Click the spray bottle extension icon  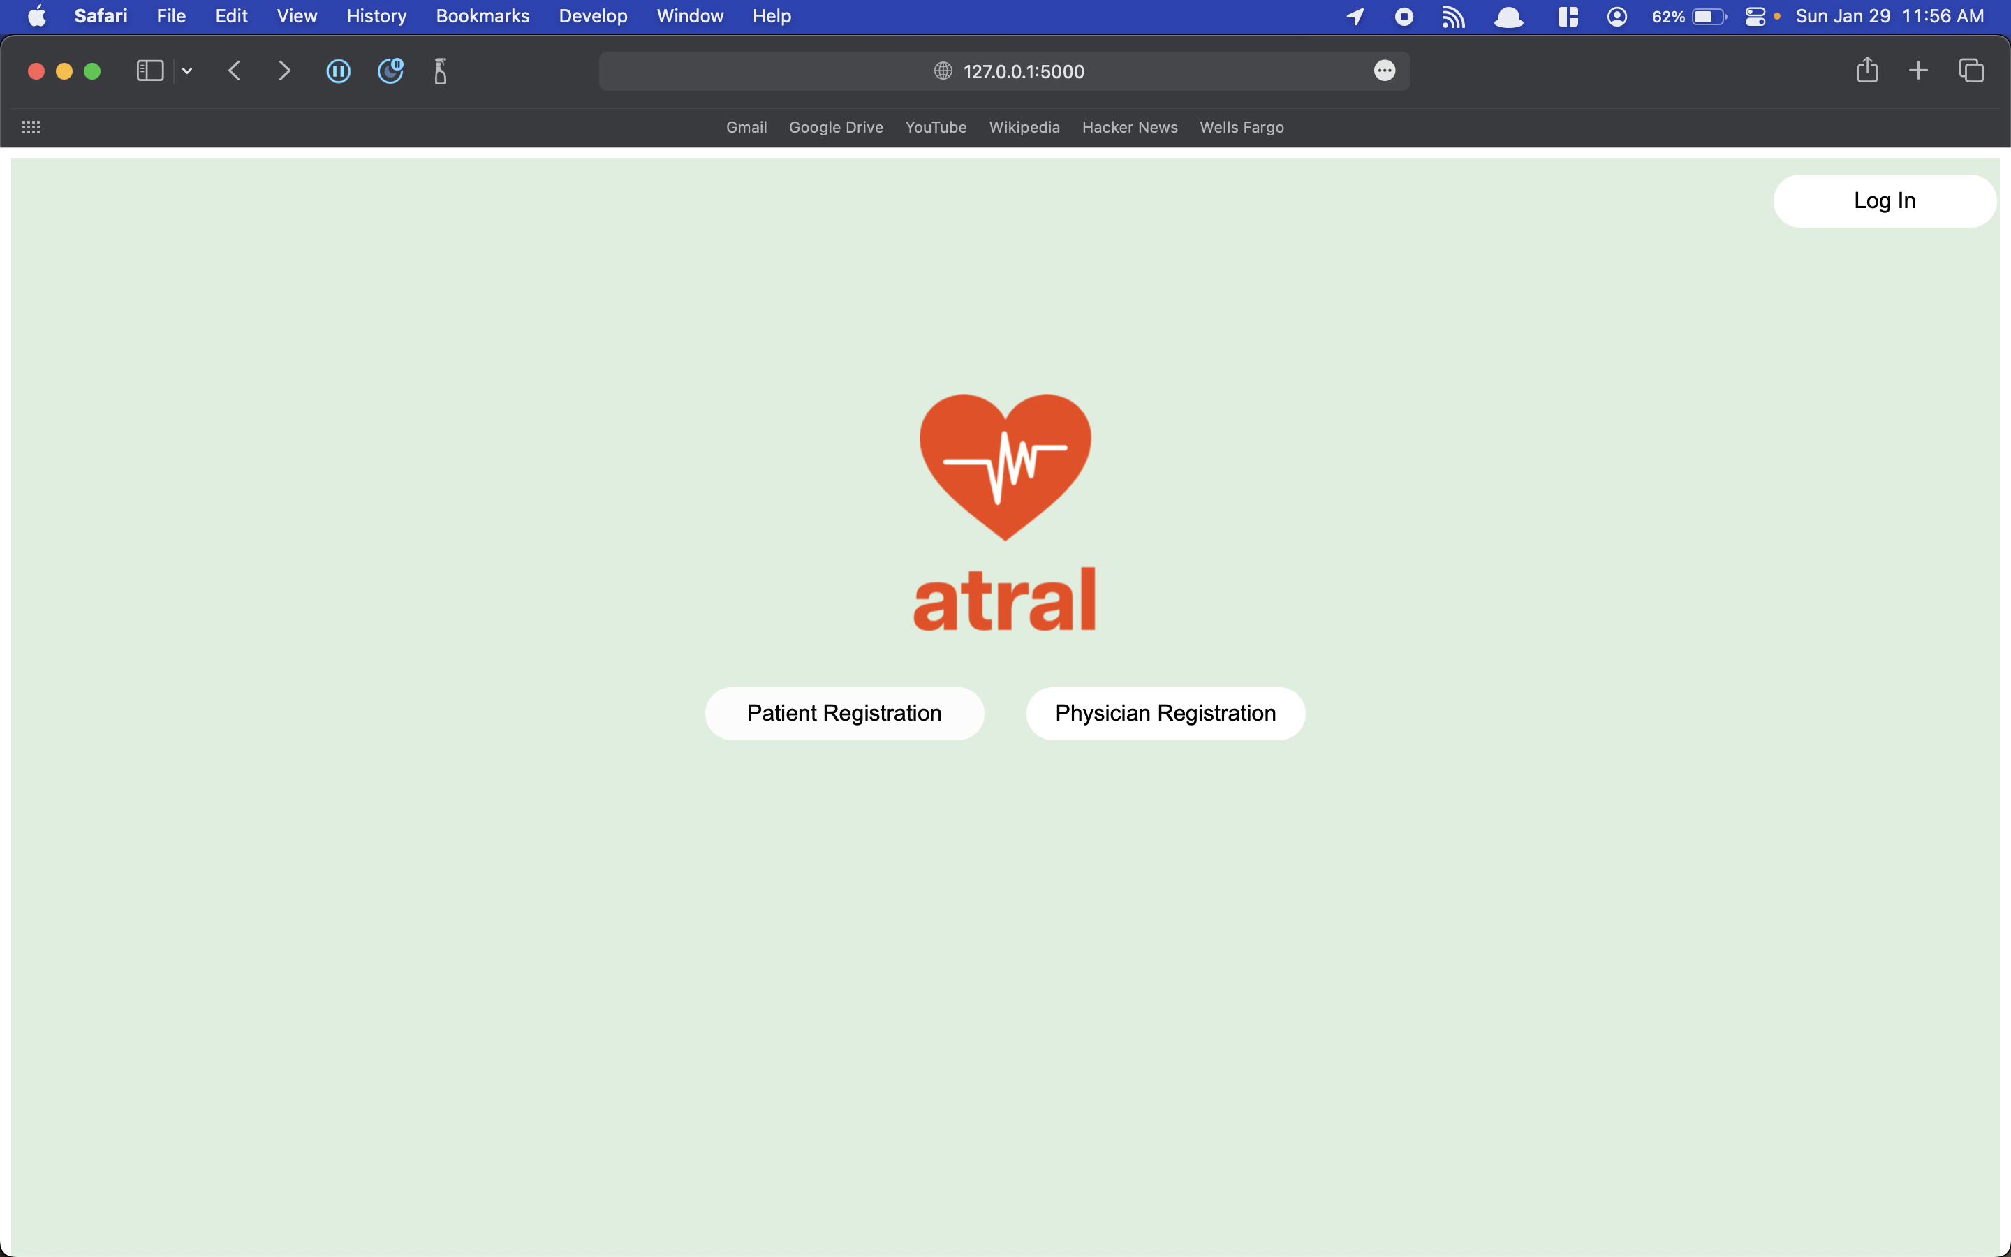click(x=441, y=71)
